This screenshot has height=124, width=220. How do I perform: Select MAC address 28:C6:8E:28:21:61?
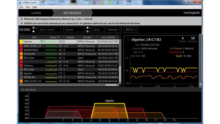(x=108, y=81)
